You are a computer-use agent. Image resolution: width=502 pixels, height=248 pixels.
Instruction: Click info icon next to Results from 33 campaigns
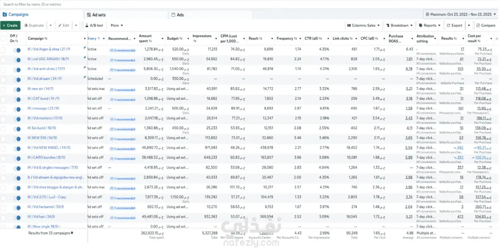click(x=72, y=233)
